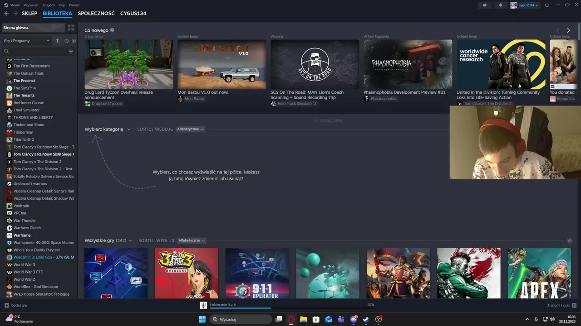This screenshot has height=326, width=581.
Task: Open Znajomi i czat panel
Action: (561, 306)
